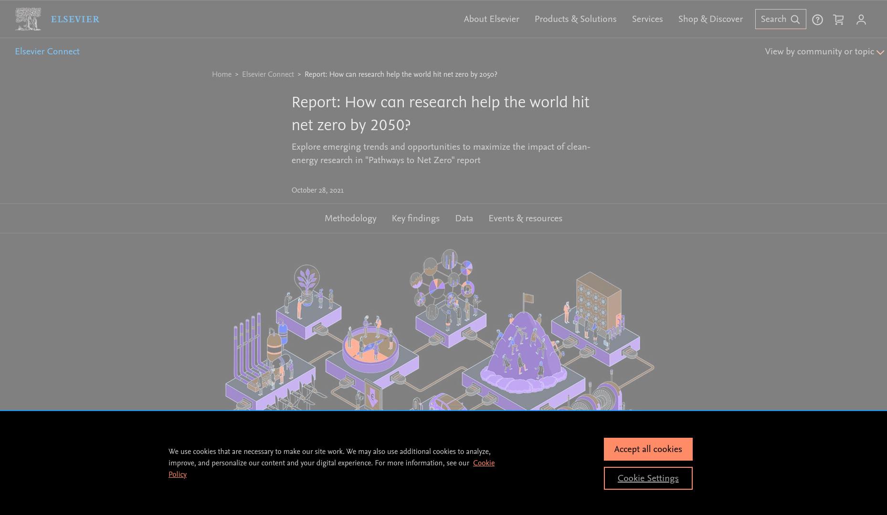This screenshot has width=887, height=515.
Task: Open the Cookie Policy link
Action: pyautogui.click(x=484, y=463)
